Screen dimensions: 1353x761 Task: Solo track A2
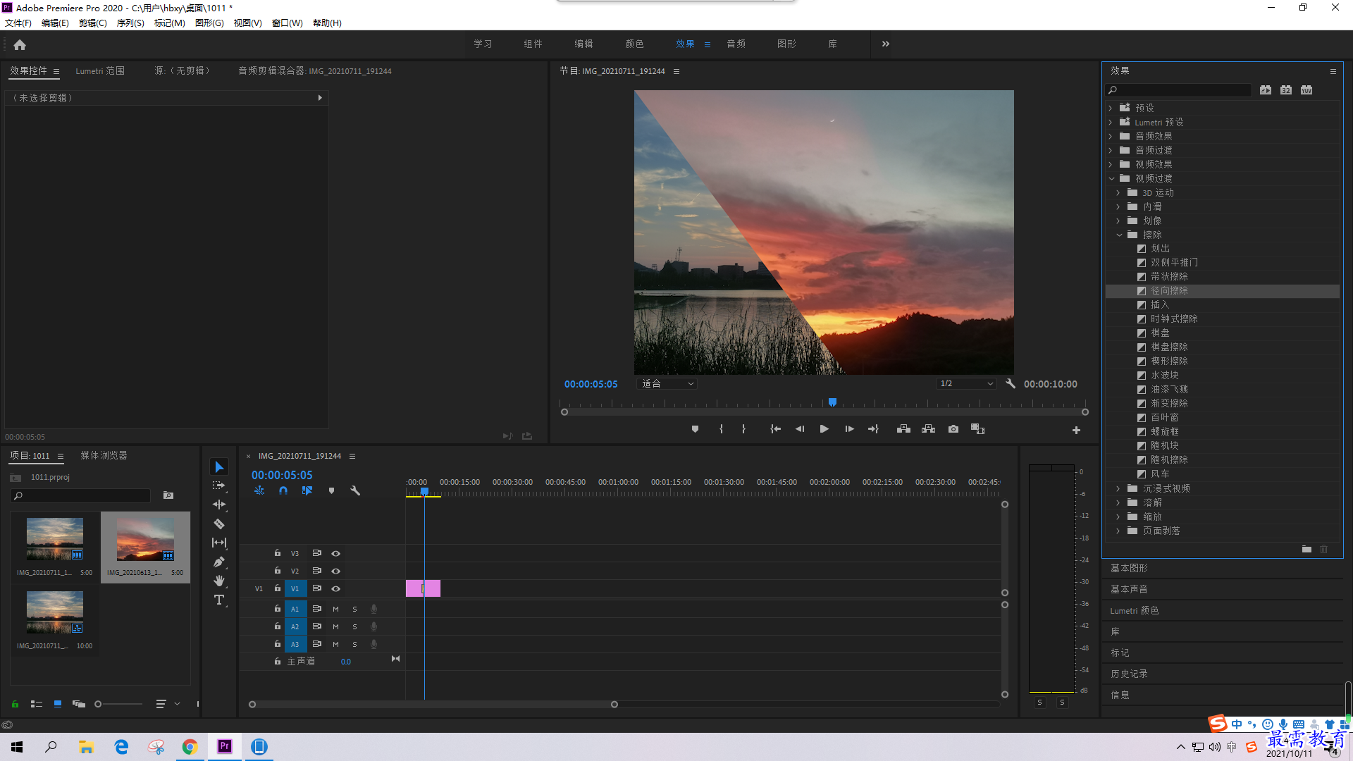[354, 626]
